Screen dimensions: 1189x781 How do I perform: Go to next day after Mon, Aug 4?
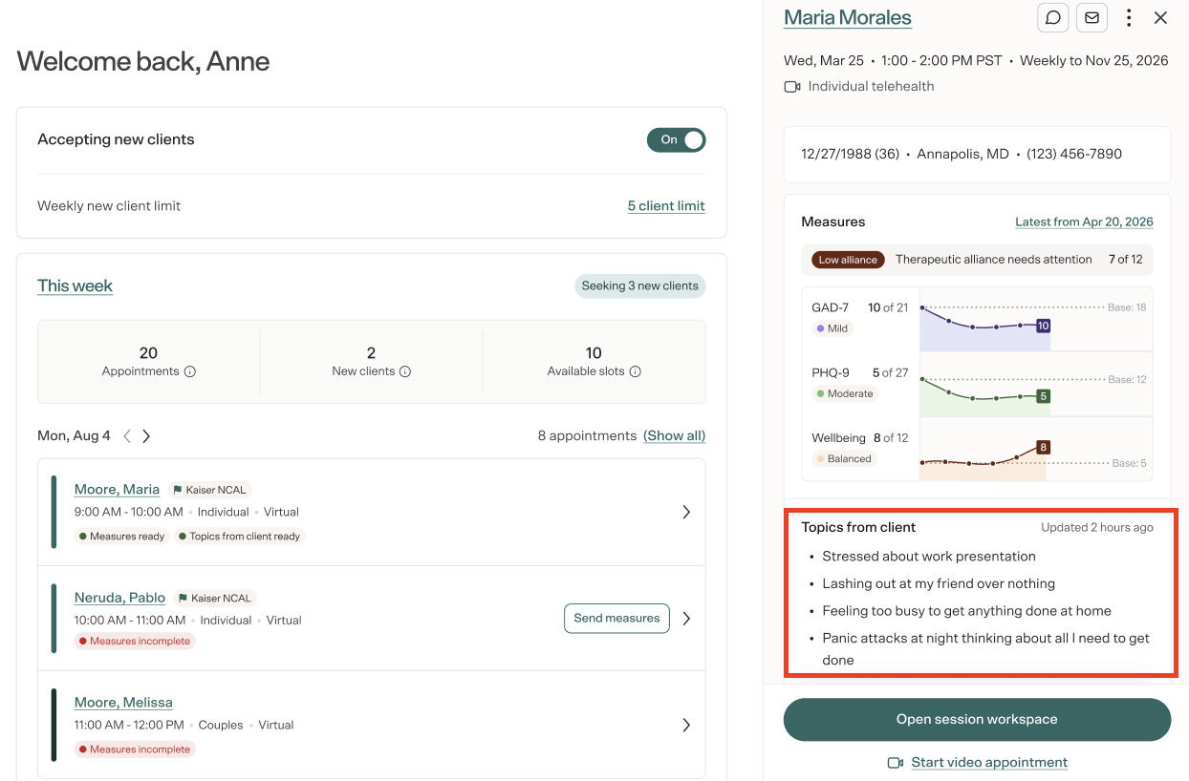point(146,436)
